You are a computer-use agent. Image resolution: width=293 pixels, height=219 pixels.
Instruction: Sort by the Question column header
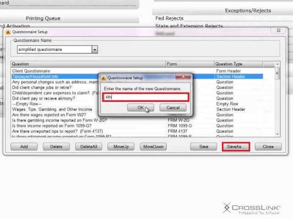click(88, 64)
